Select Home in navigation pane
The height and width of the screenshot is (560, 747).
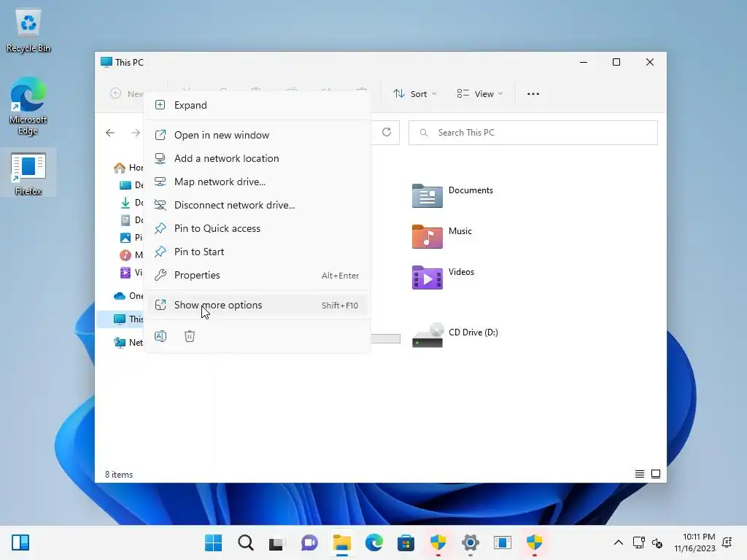click(x=128, y=168)
